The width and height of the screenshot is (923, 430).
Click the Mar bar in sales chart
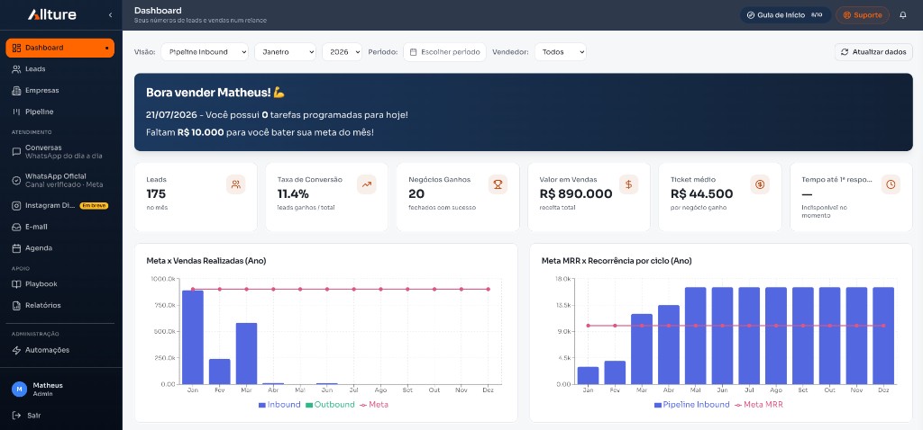click(247, 354)
